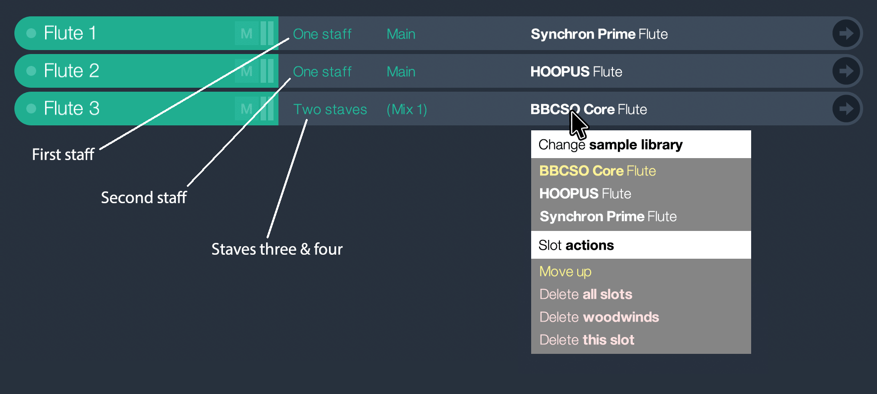This screenshot has width=877, height=394.
Task: Toggle the green status dot on Flute 3
Action: (31, 109)
